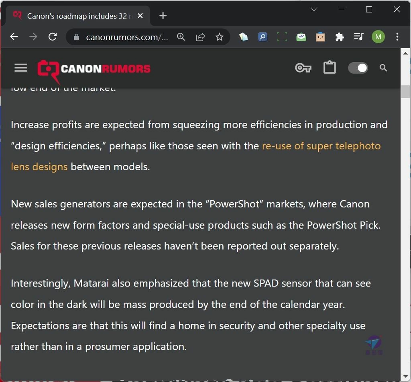Viewport: 411px width, 382px height.
Task: View site security lock info
Action: tap(76, 37)
